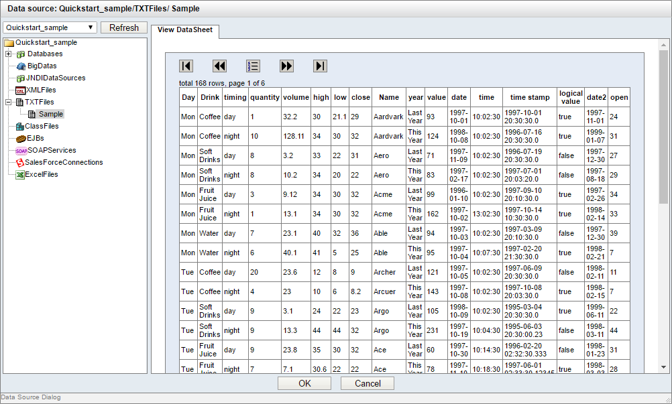
Task: Click the value column header
Action: click(x=437, y=98)
